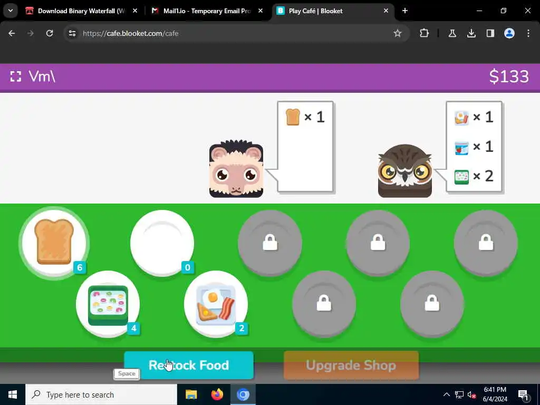
Task: Click the breakfast combo stock count 2
Action: coord(242,328)
